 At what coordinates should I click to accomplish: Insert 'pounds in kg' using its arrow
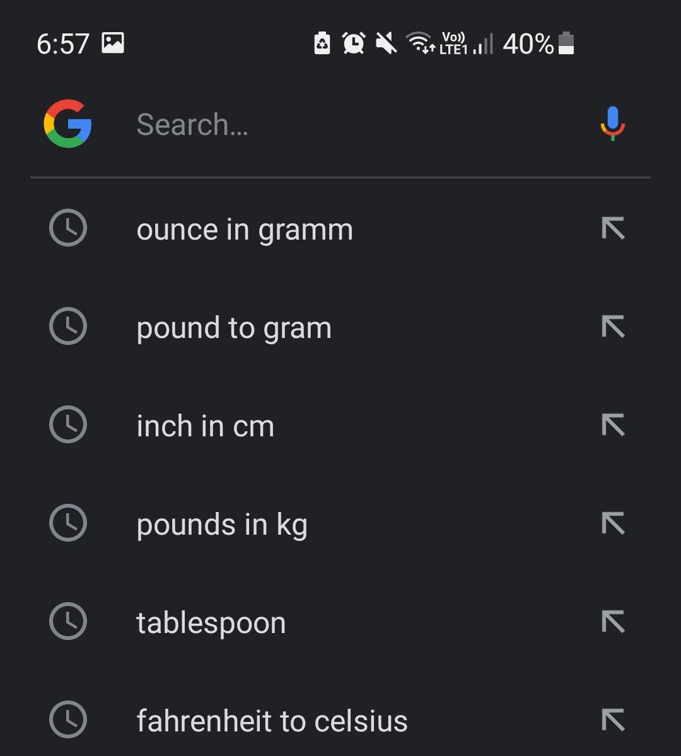[612, 523]
